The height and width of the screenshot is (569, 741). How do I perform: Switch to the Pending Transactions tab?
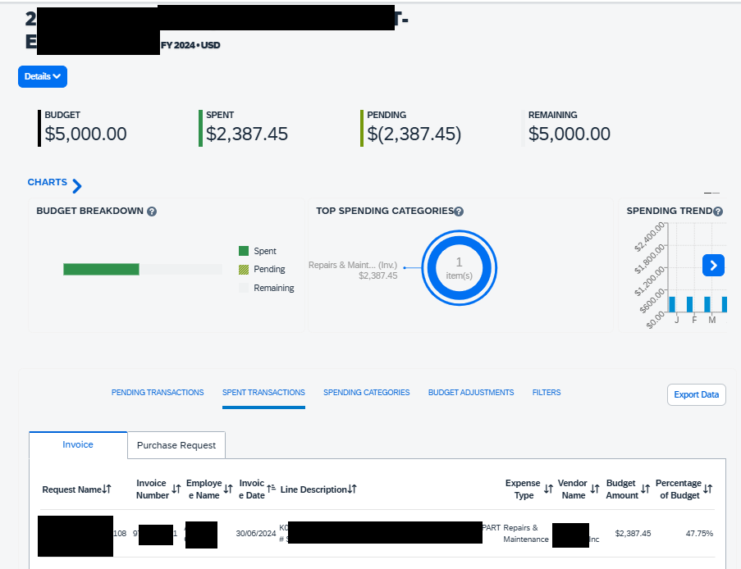click(158, 393)
